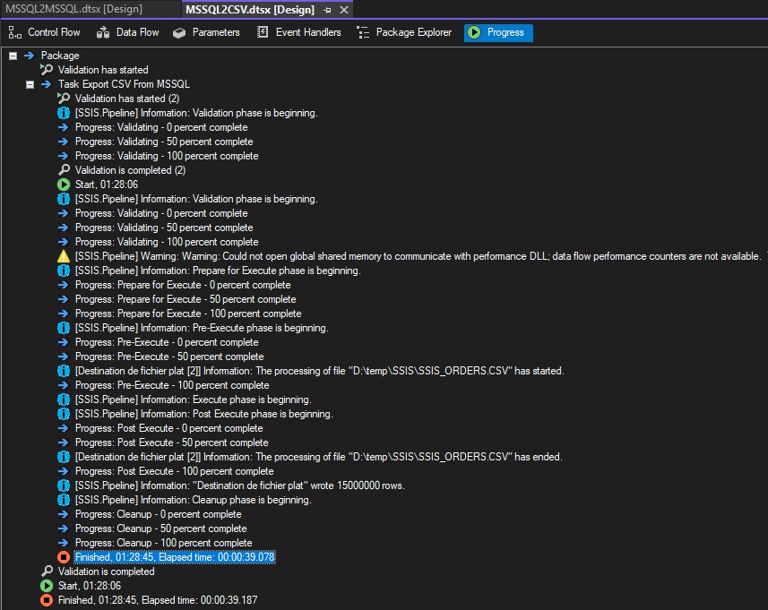The image size is (768, 610).
Task: Select Progress: Post Execute - 50 percent complete
Action: coord(172,442)
